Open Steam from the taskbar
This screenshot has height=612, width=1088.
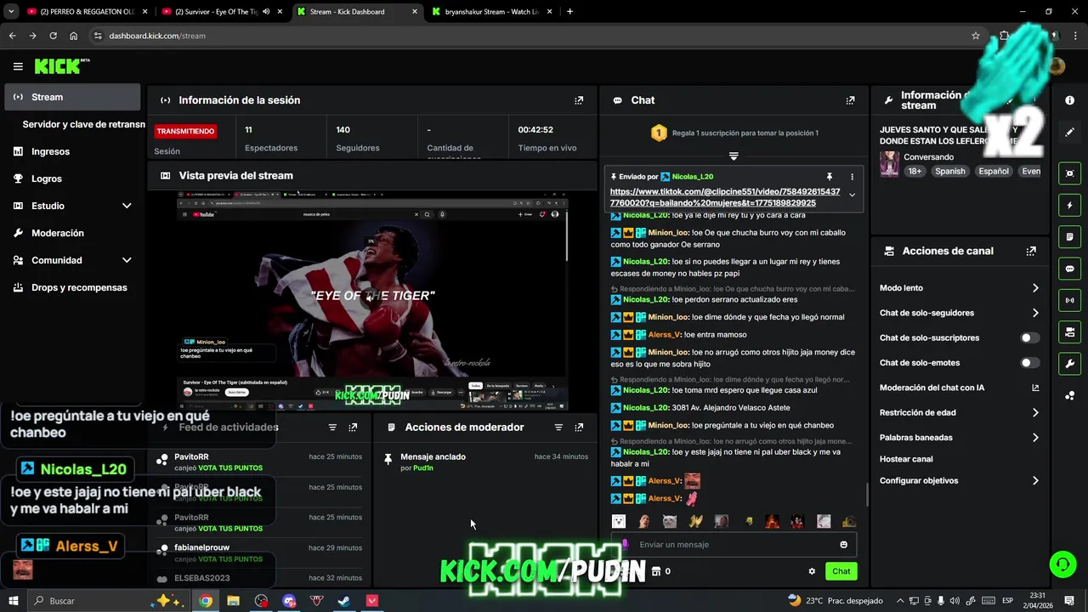click(344, 601)
